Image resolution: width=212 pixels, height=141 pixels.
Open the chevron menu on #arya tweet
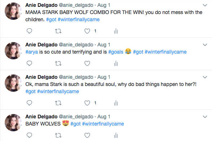pos(205,45)
